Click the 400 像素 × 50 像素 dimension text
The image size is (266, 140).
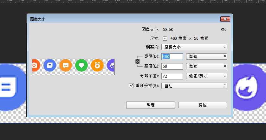click(189, 38)
